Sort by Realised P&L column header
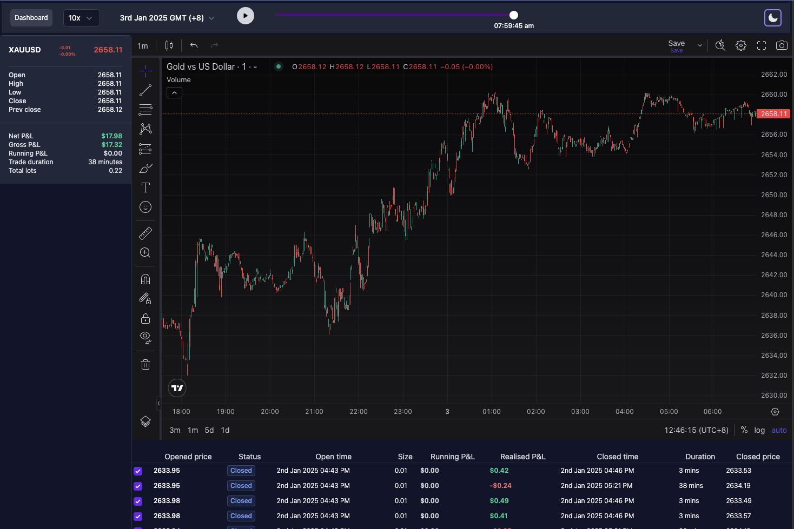794x529 pixels. pos(523,457)
